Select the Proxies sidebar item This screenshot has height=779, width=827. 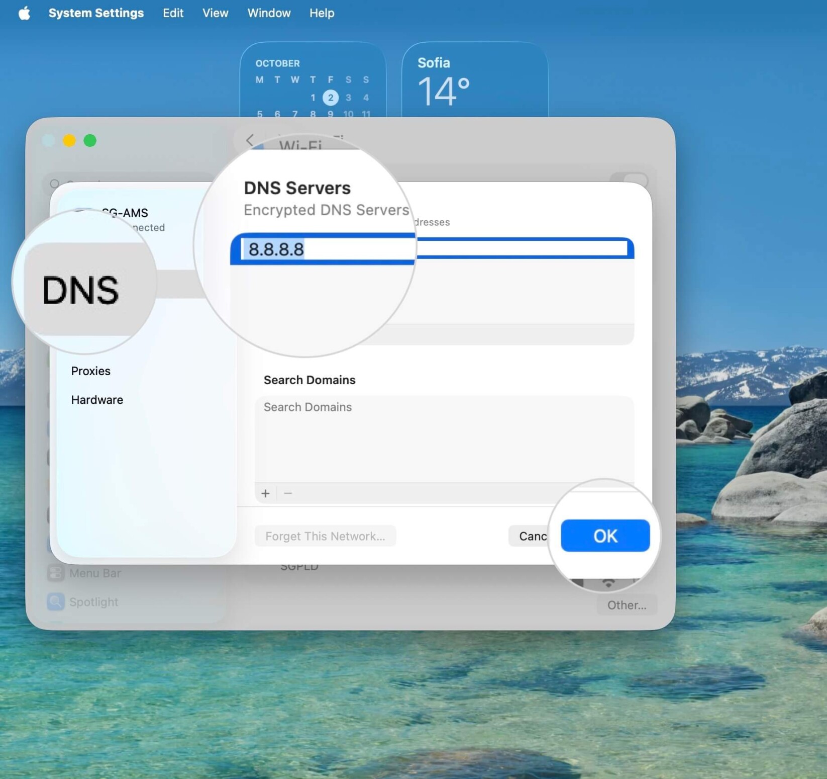point(90,371)
